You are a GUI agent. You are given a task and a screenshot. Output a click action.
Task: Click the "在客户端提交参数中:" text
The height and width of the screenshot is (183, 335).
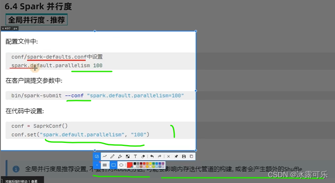(x=34, y=81)
